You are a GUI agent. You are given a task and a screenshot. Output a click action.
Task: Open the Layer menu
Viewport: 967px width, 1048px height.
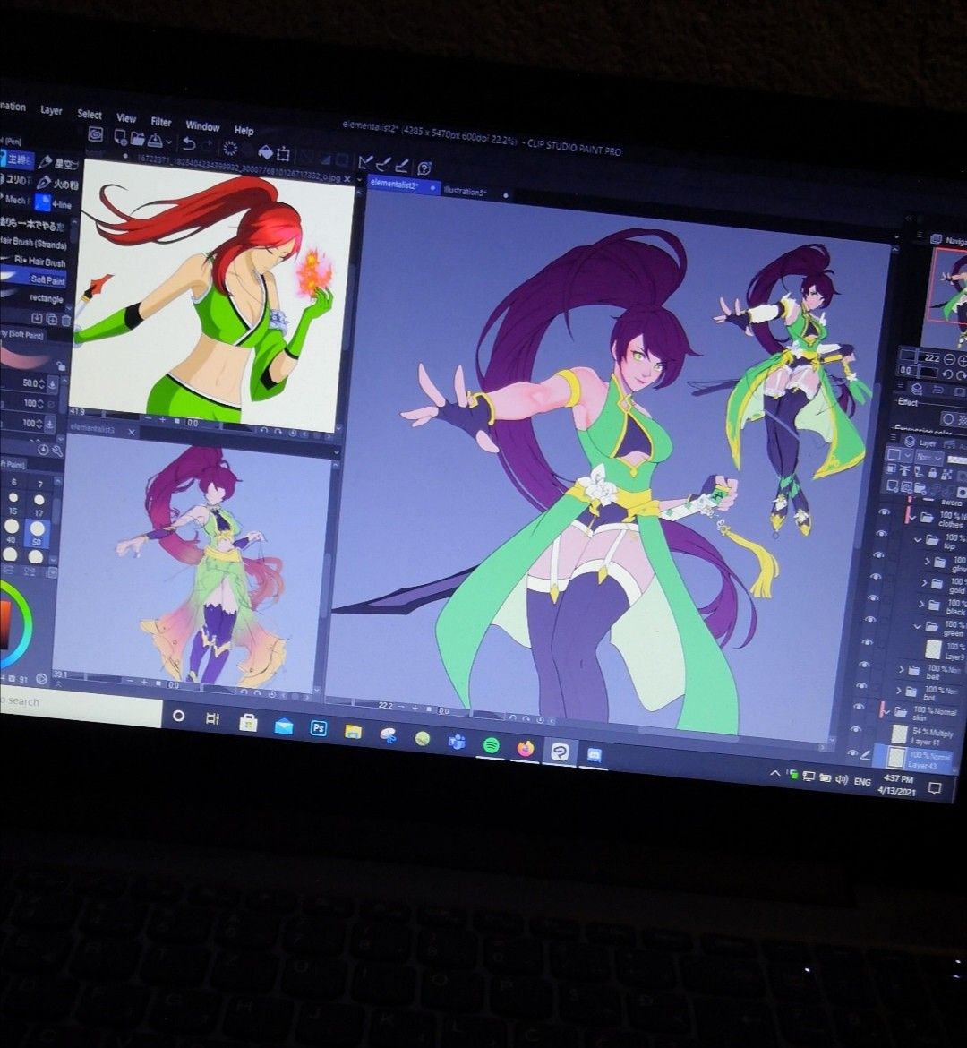(51, 110)
